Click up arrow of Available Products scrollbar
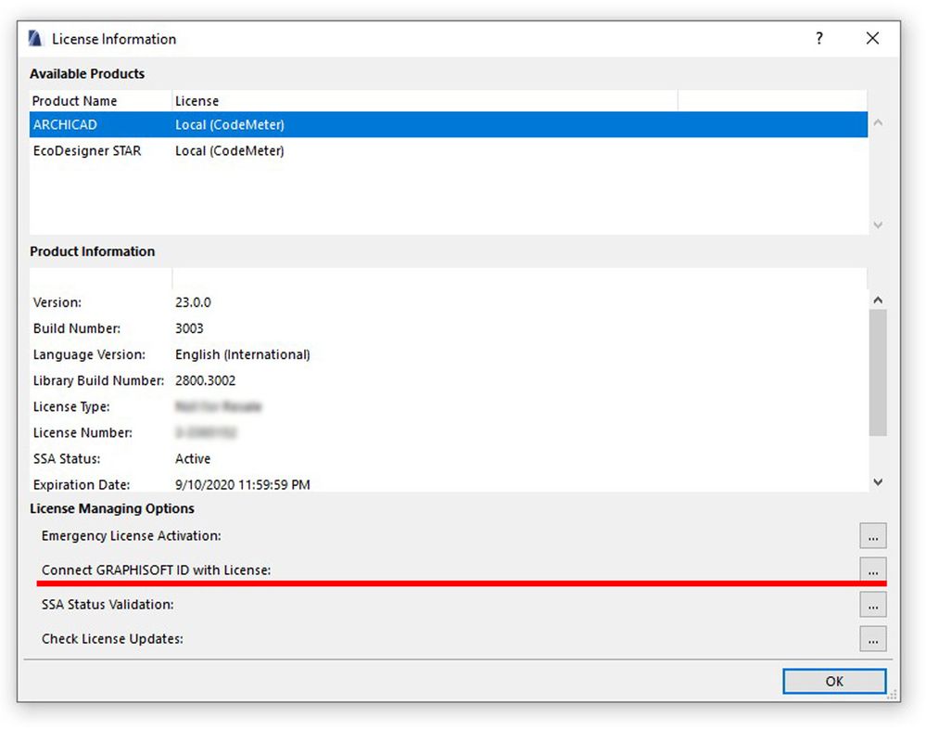 tap(878, 123)
